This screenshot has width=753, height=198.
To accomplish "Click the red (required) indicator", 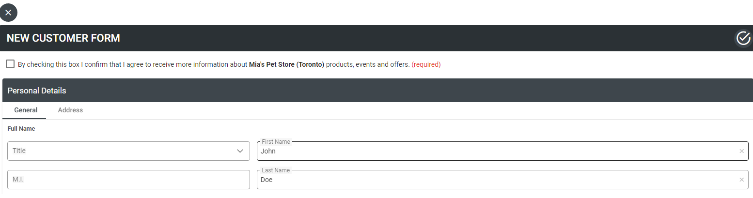I will [426, 64].
